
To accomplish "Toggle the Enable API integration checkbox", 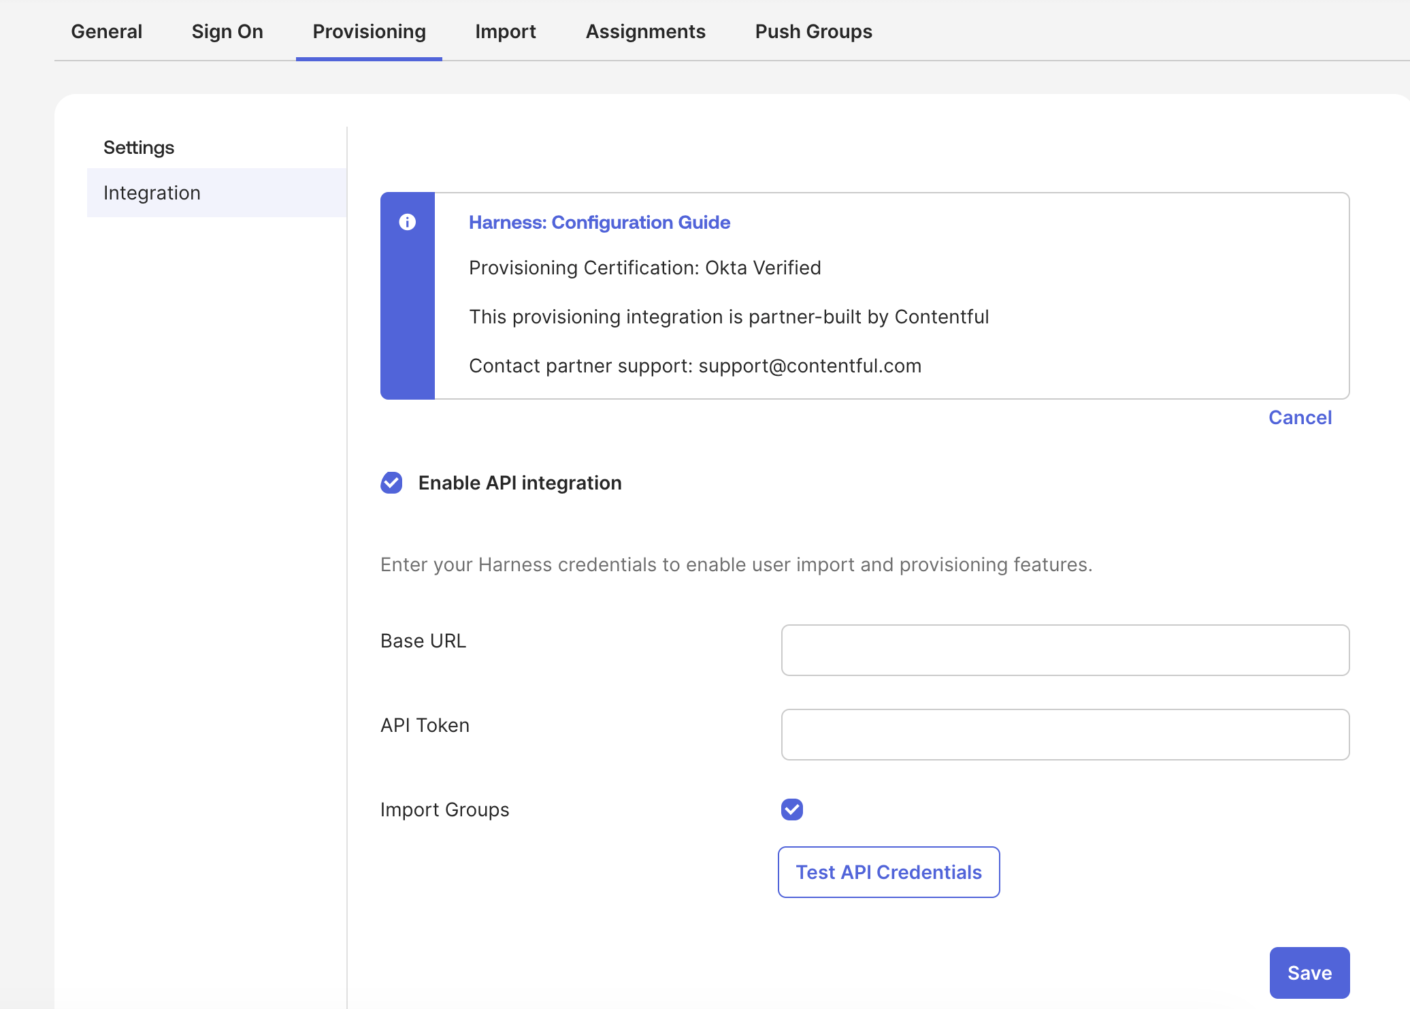I will (391, 483).
